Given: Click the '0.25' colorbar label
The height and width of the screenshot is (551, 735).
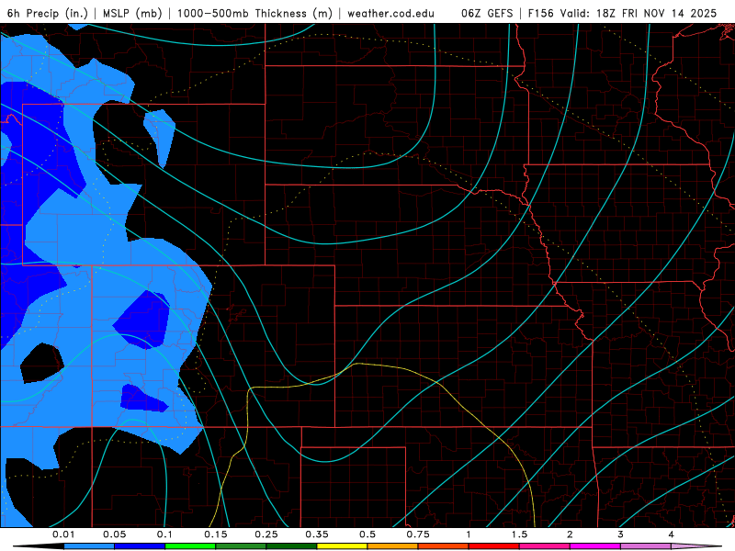Looking at the screenshot, I should (x=266, y=534).
